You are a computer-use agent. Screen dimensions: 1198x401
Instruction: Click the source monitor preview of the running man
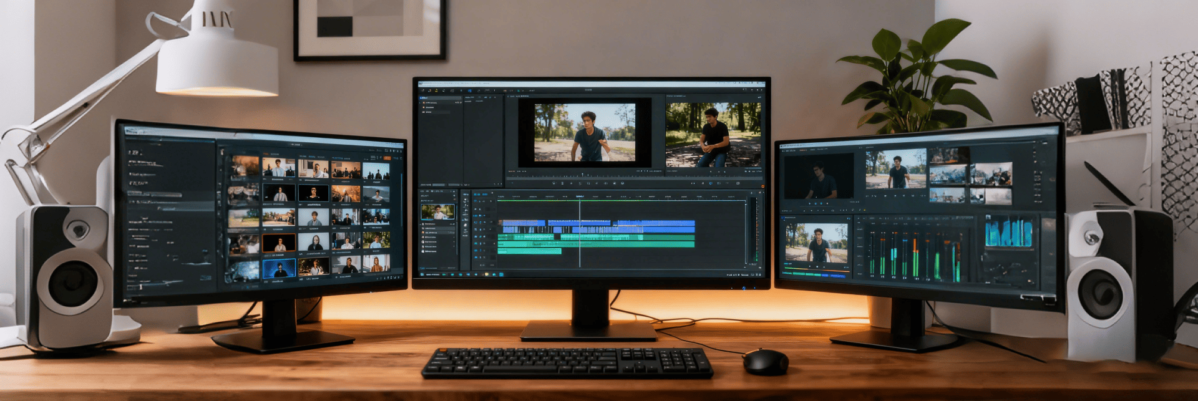pyautogui.click(x=584, y=132)
